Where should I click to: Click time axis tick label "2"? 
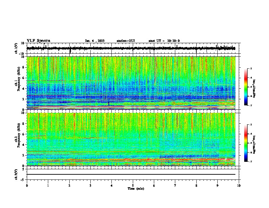(x=69, y=186)
